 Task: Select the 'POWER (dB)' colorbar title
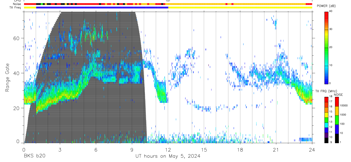click(x=326, y=6)
